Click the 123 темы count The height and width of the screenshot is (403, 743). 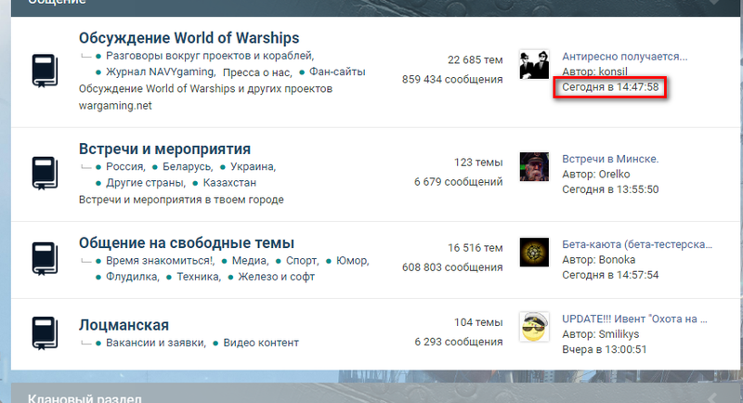tap(478, 162)
